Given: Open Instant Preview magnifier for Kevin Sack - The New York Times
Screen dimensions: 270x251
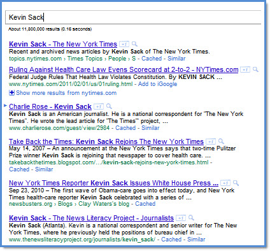Looking at the screenshot, I should click(x=134, y=44).
